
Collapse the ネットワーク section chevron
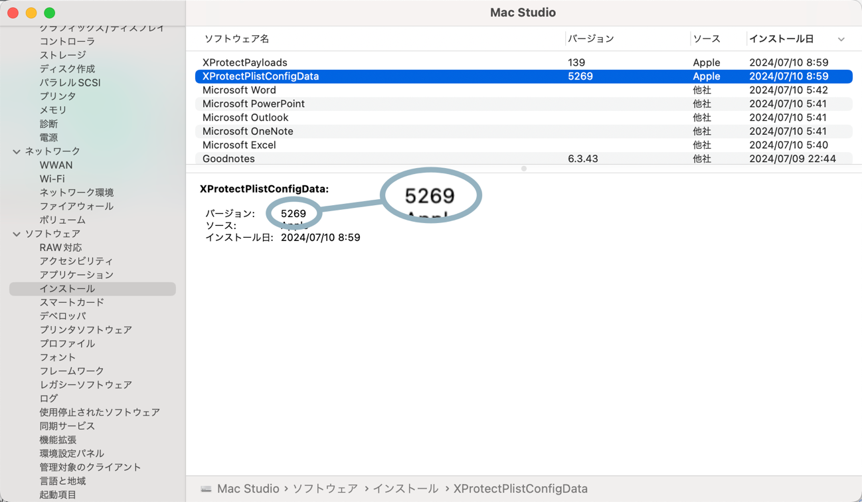tap(17, 152)
